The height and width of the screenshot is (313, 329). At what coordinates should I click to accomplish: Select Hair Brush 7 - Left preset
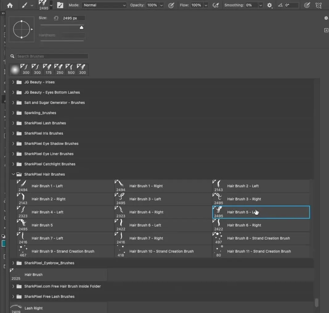coord(65,238)
